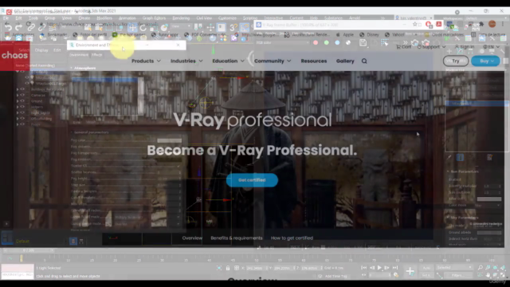Click the Get certified button
510x287 pixels.
click(x=252, y=180)
